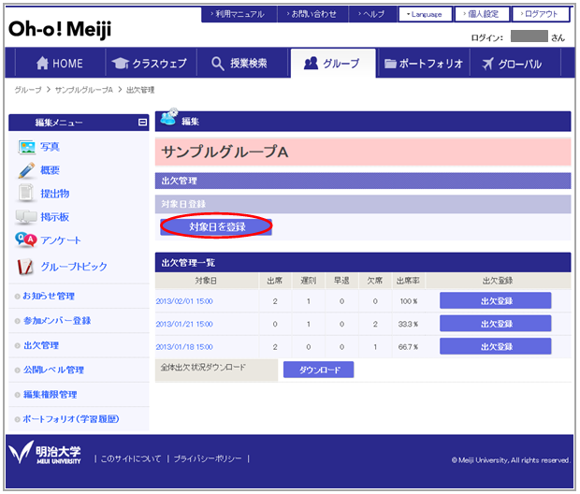Click the 対象日を登録 button
The height and width of the screenshot is (494, 580).
pos(216,226)
